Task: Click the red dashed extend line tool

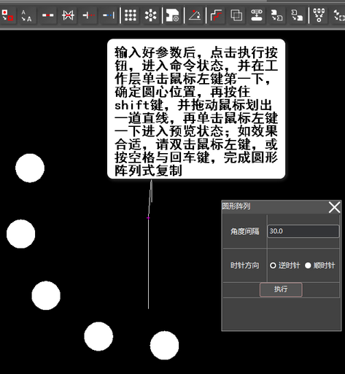Action: click(x=88, y=15)
